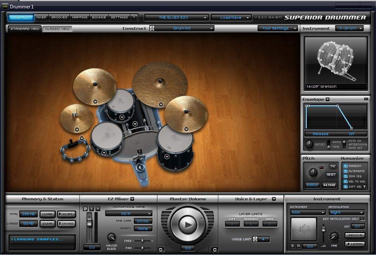The height and width of the screenshot is (255, 376).
Task: Click the large ride cymbal's selector arrow
Action: 161,104
